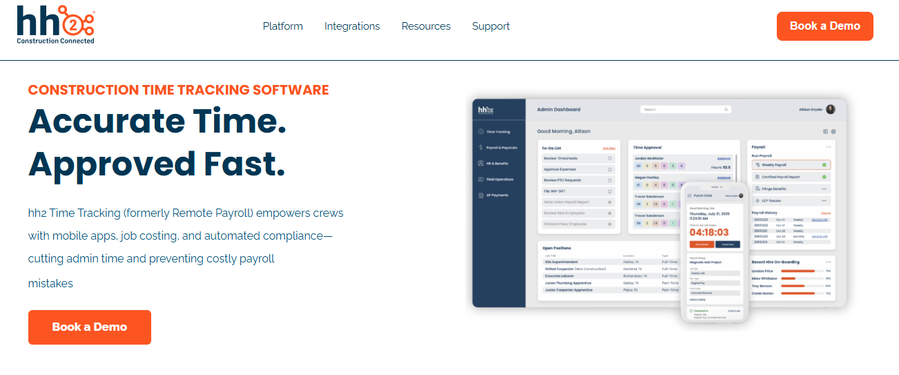Click the hh2 logo in the dashboard sidebar
This screenshot has height=375, width=899.
click(x=486, y=109)
